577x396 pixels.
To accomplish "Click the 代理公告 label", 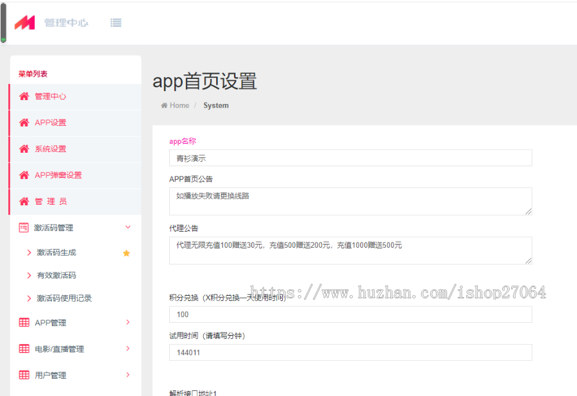I will pyautogui.click(x=183, y=228).
